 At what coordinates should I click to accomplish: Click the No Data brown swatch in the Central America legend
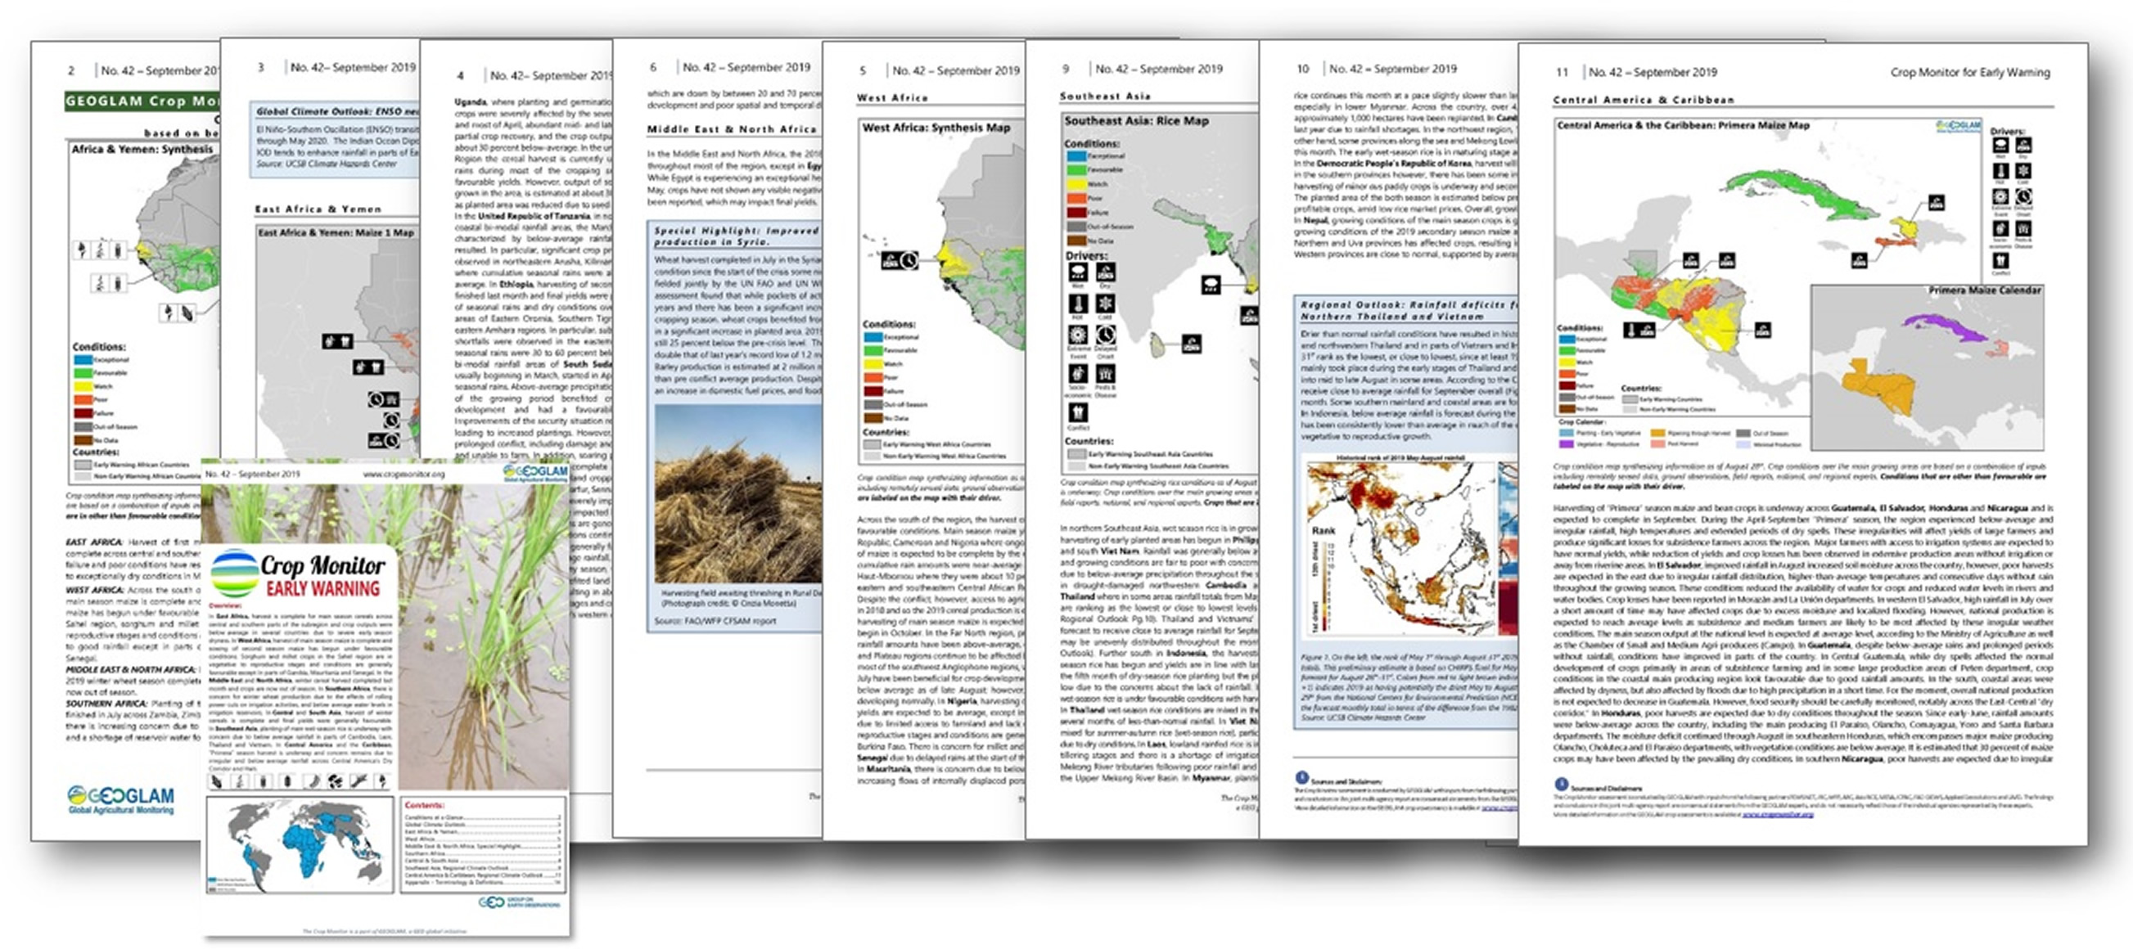tap(1567, 409)
